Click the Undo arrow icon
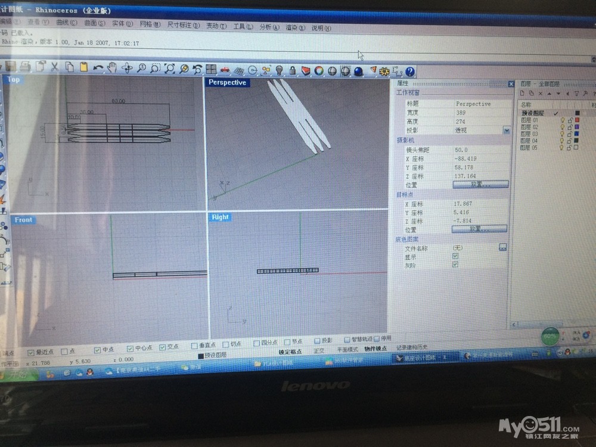The height and width of the screenshot is (447, 596). [98, 67]
